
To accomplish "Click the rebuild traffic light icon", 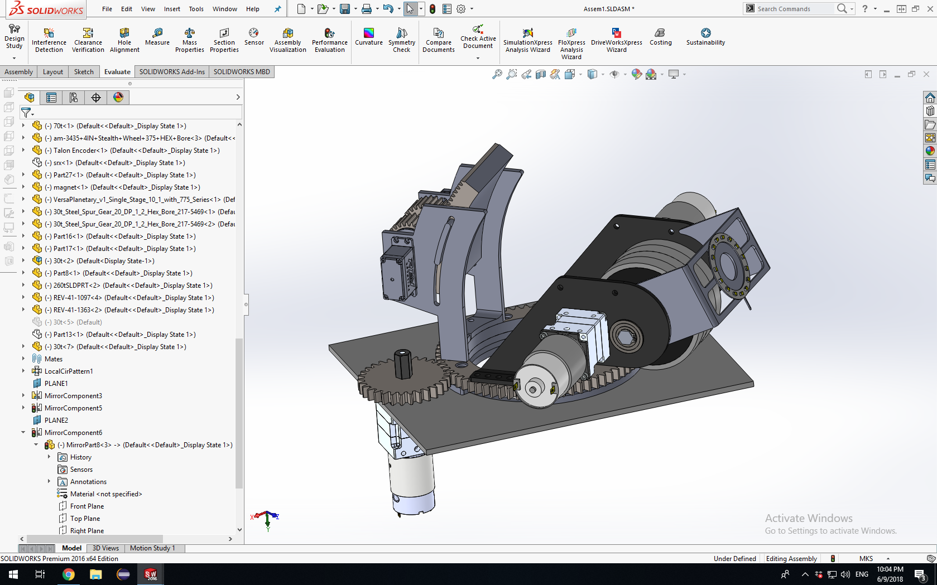I will point(433,9).
